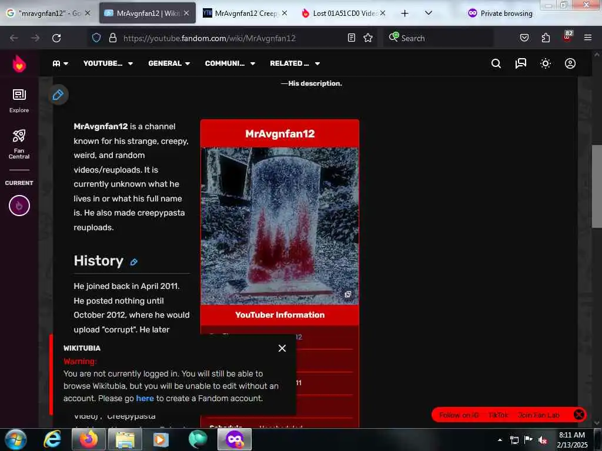Expand the GENERAL navigation dropdown
Viewport: 602px width, 451px height.
169,63
